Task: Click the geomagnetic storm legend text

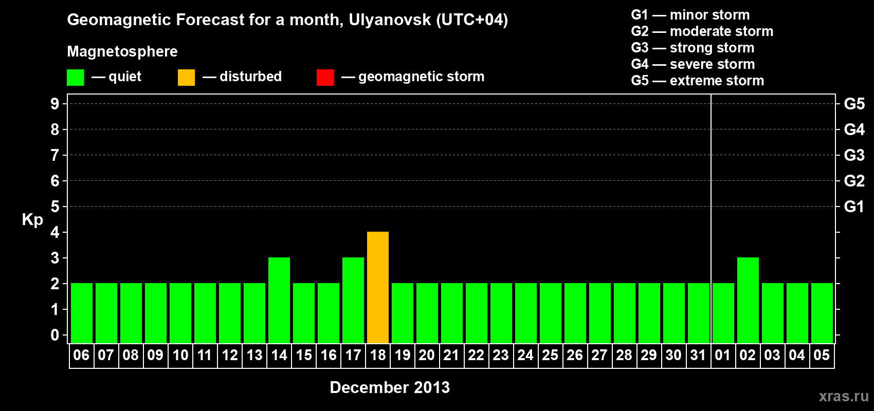Action: tap(422, 77)
